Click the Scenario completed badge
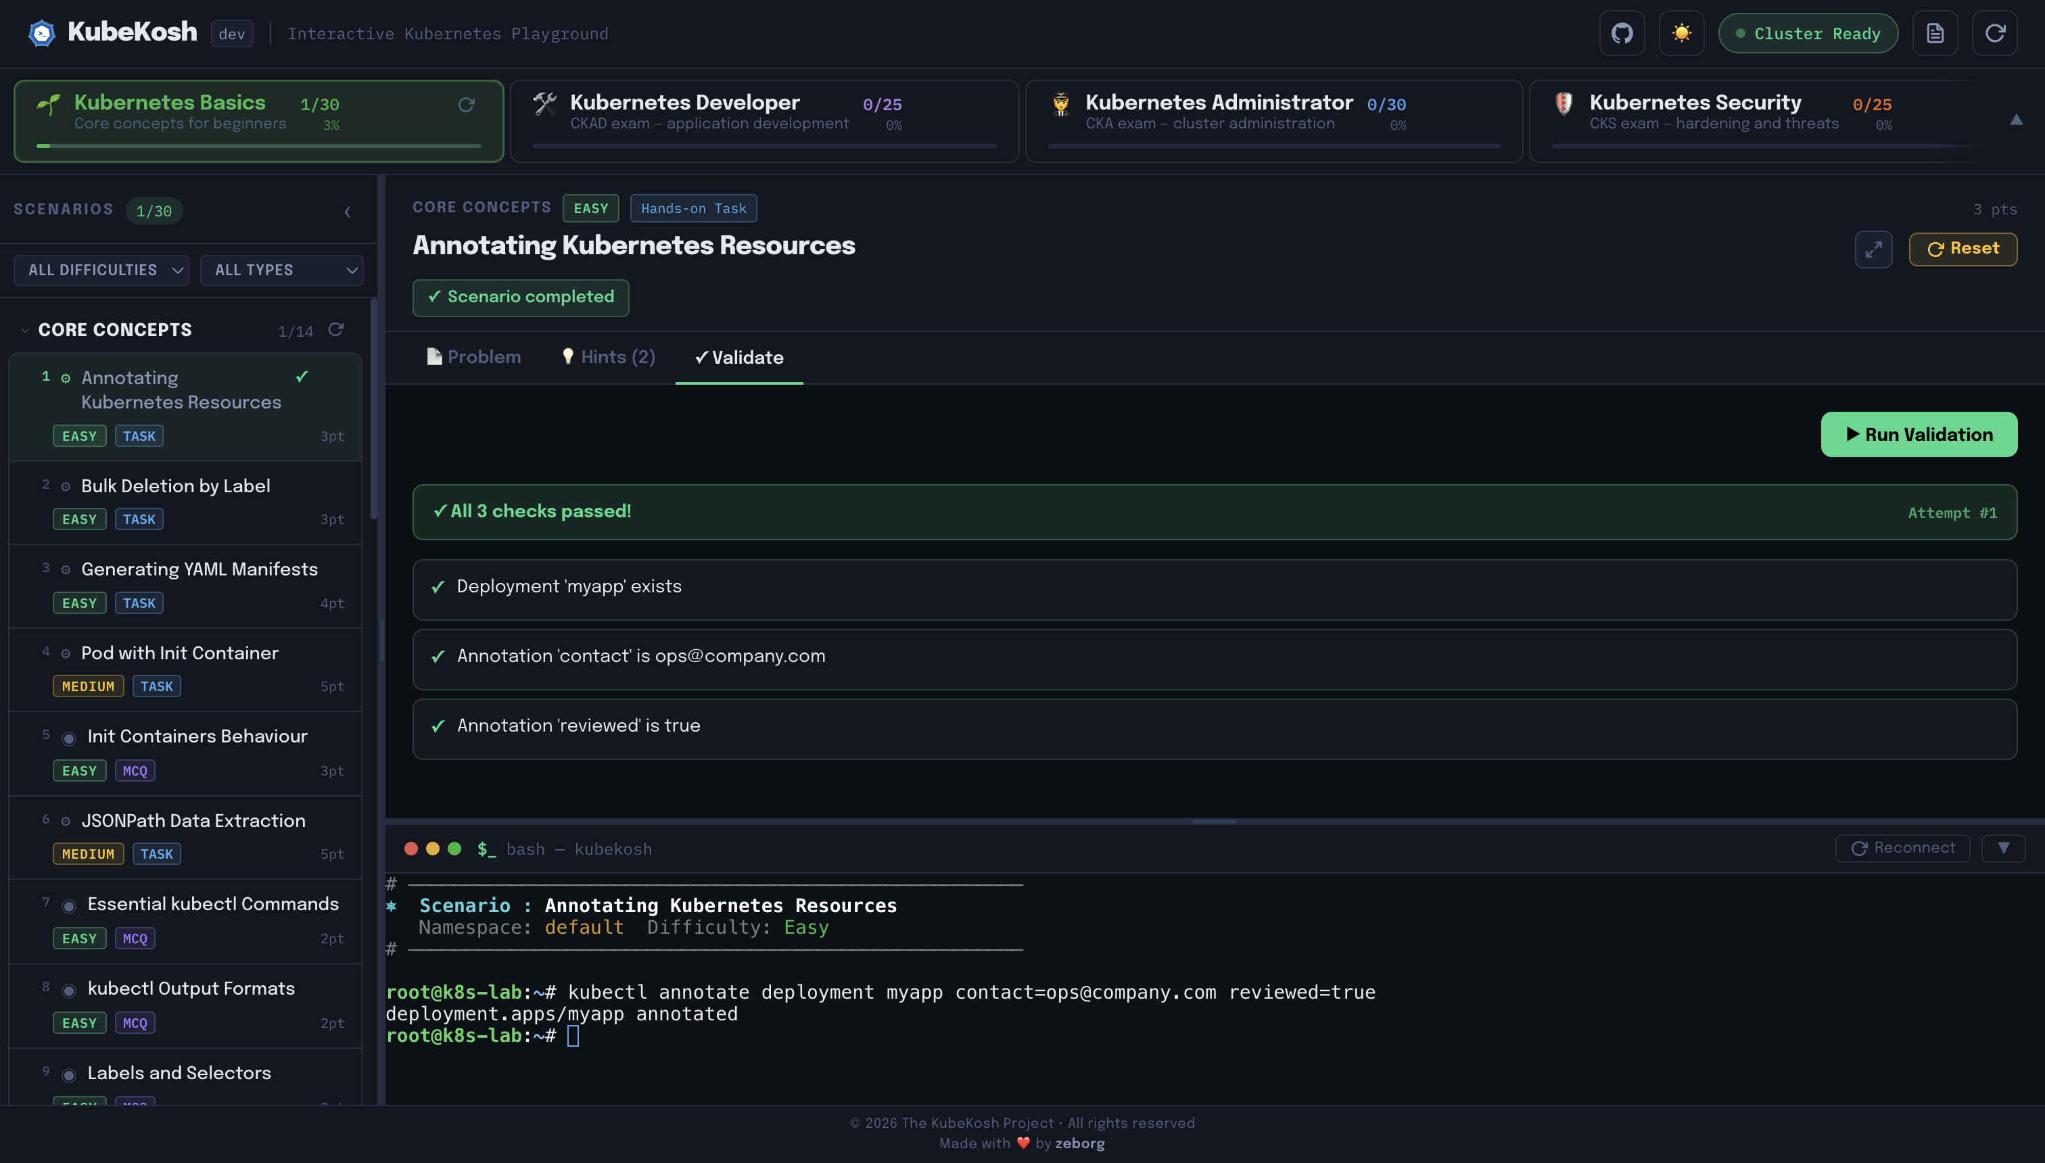This screenshot has height=1163, width=2045. [x=521, y=297]
